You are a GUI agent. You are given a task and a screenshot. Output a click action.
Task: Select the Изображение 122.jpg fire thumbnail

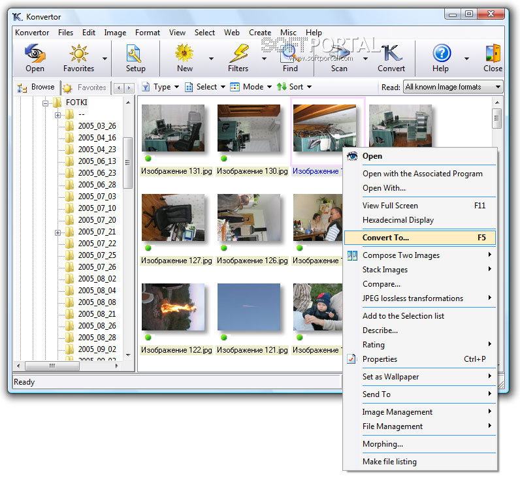[x=173, y=306]
